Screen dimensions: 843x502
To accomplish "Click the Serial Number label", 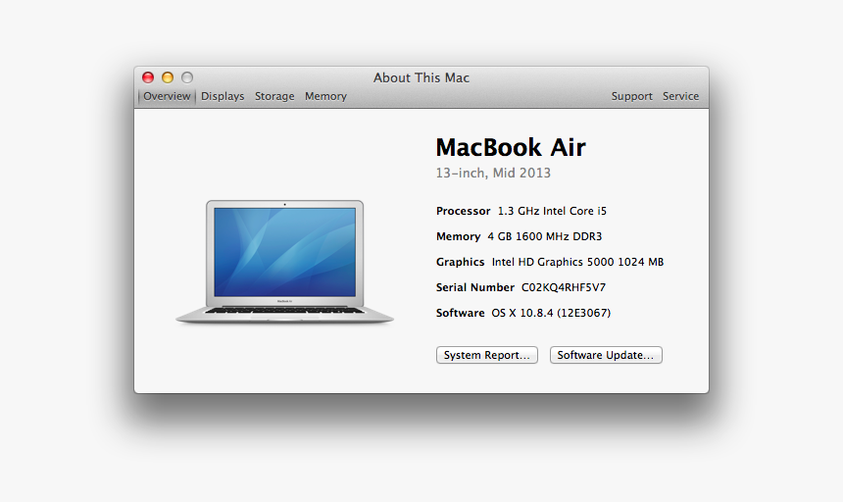I will 475,287.
